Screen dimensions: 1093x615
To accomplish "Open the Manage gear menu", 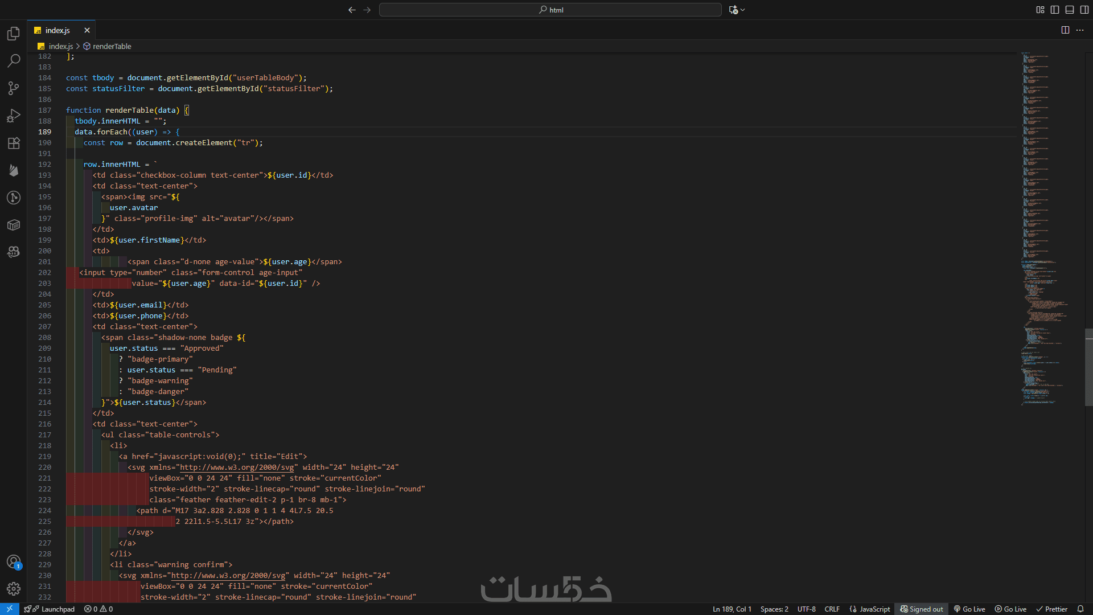I will point(14,589).
